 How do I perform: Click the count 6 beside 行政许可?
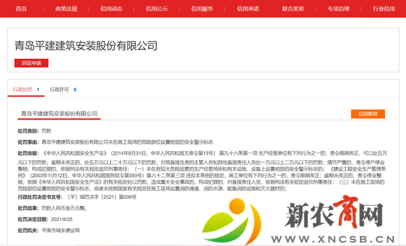tap(75, 90)
